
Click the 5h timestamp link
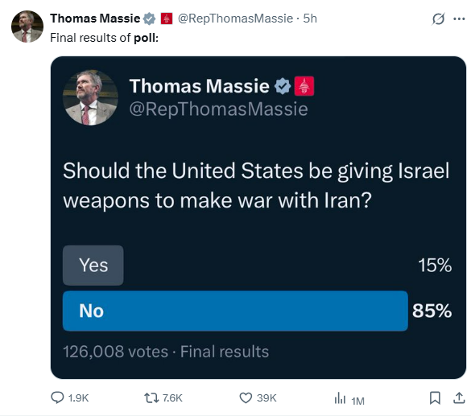310,19
